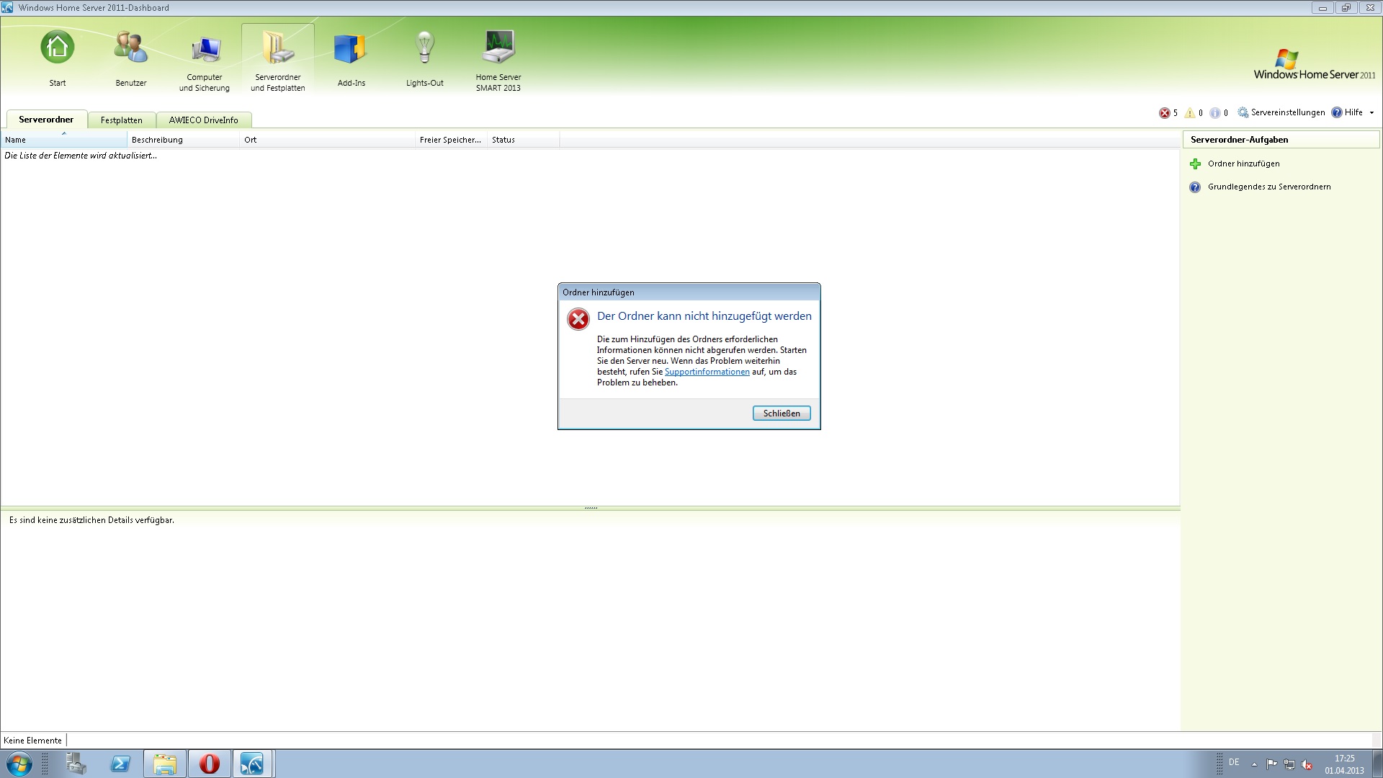Click the pane splitter grip handle
Image resolution: width=1383 pixels, height=778 pixels.
pyautogui.click(x=591, y=508)
